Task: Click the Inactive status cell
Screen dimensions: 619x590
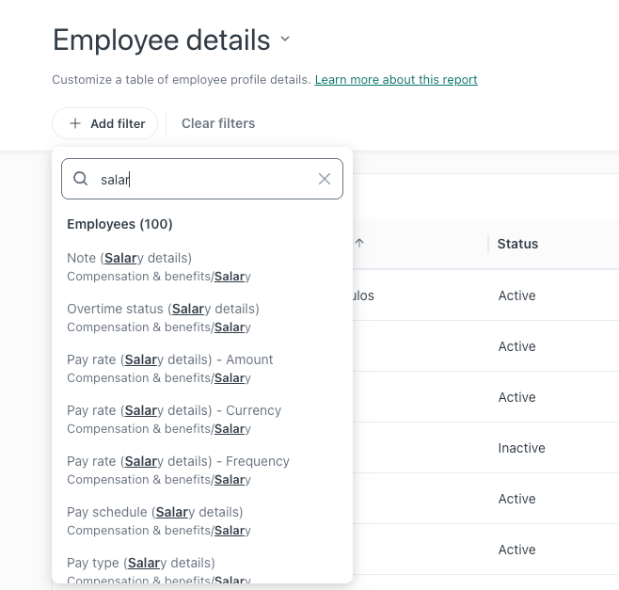Action: coord(521,448)
